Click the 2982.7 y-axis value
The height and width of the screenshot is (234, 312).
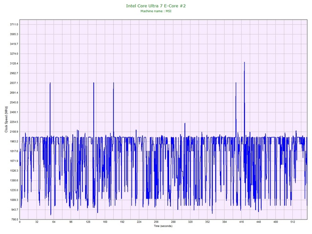(14, 73)
